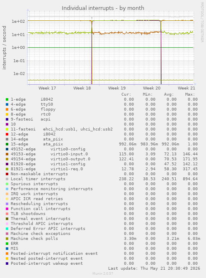Click the Munin 2.0.57 version text
The image size is (206, 278).
click(103, 273)
